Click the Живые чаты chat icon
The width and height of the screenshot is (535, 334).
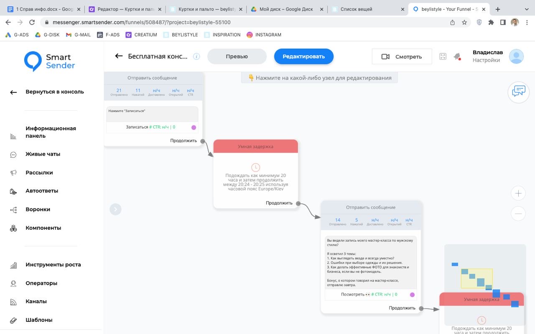[x=13, y=154]
